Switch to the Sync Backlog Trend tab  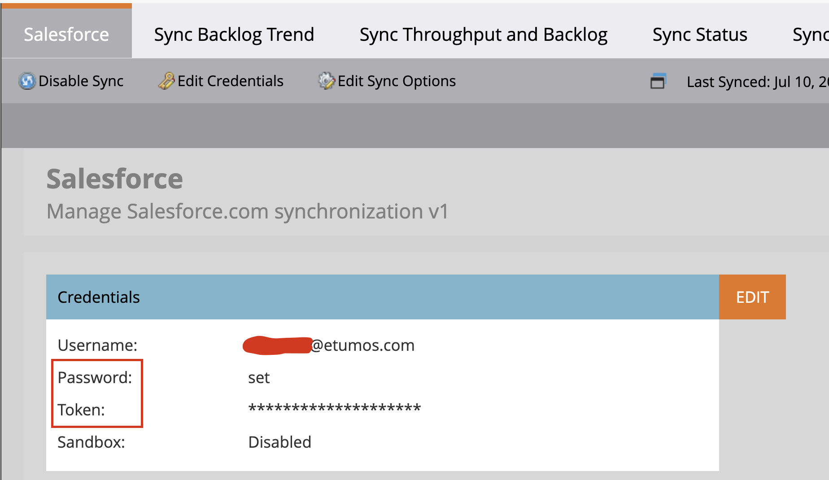tap(234, 35)
